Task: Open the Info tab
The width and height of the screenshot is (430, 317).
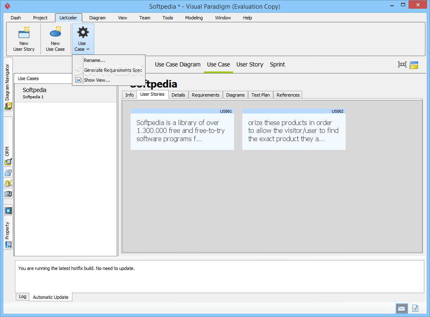Action: [129, 95]
